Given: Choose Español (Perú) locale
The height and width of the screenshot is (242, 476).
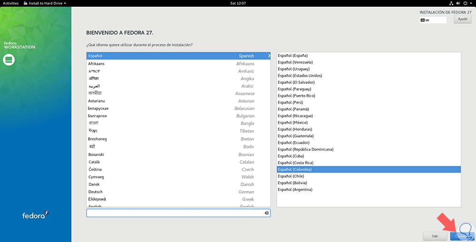Looking at the screenshot, I should (369, 102).
